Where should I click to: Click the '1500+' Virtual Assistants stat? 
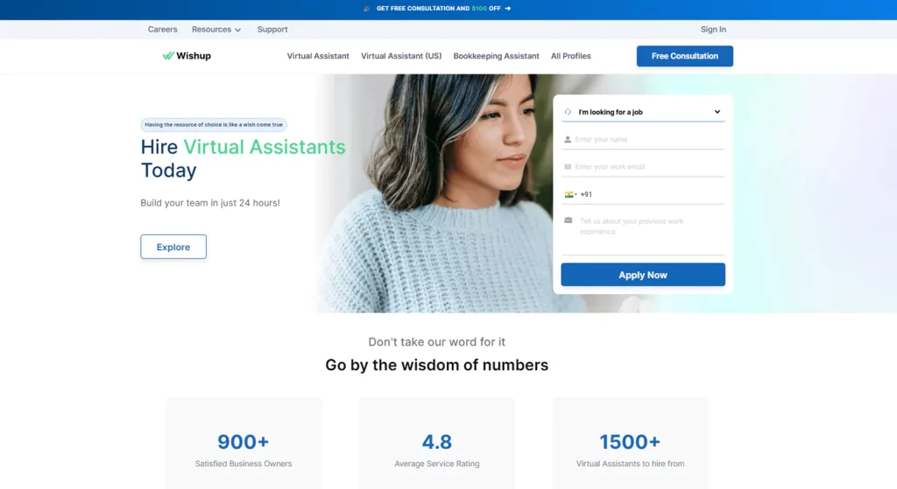pyautogui.click(x=630, y=444)
